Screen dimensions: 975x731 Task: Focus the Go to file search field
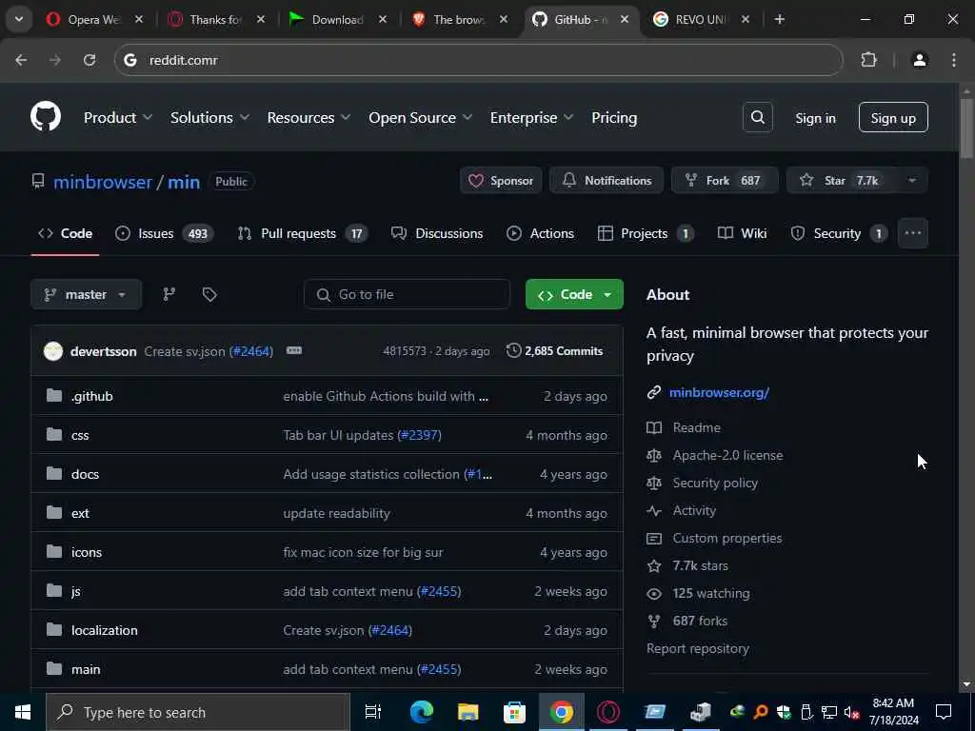(x=407, y=294)
